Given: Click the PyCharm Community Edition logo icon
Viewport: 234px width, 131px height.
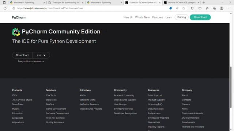Looking at the screenshot, I should pyautogui.click(x=16, y=32).
